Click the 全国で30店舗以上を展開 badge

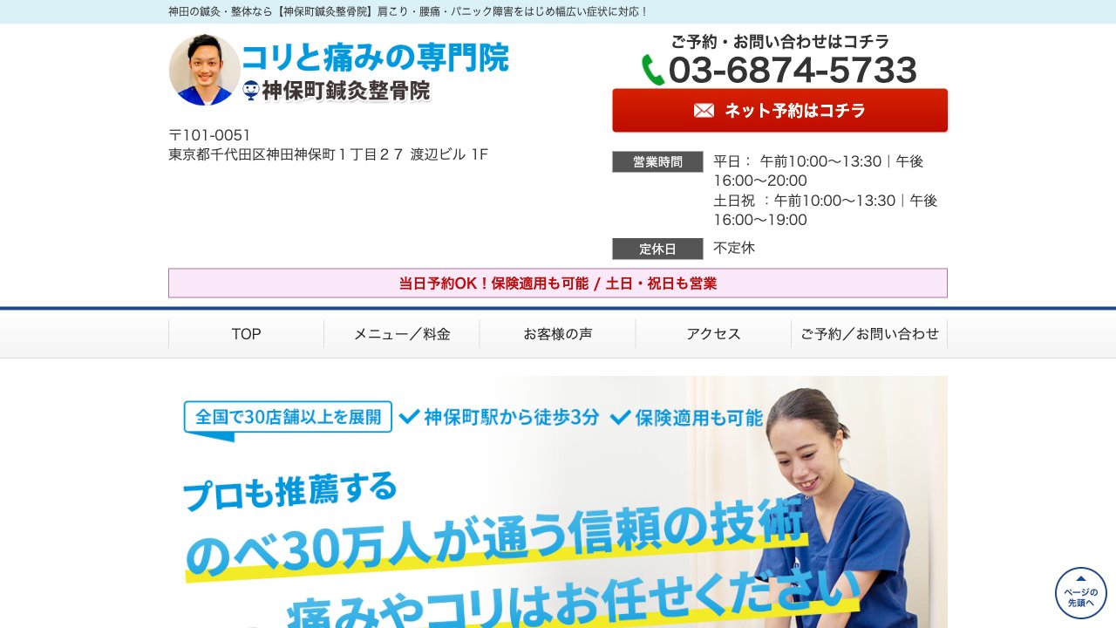tap(288, 417)
